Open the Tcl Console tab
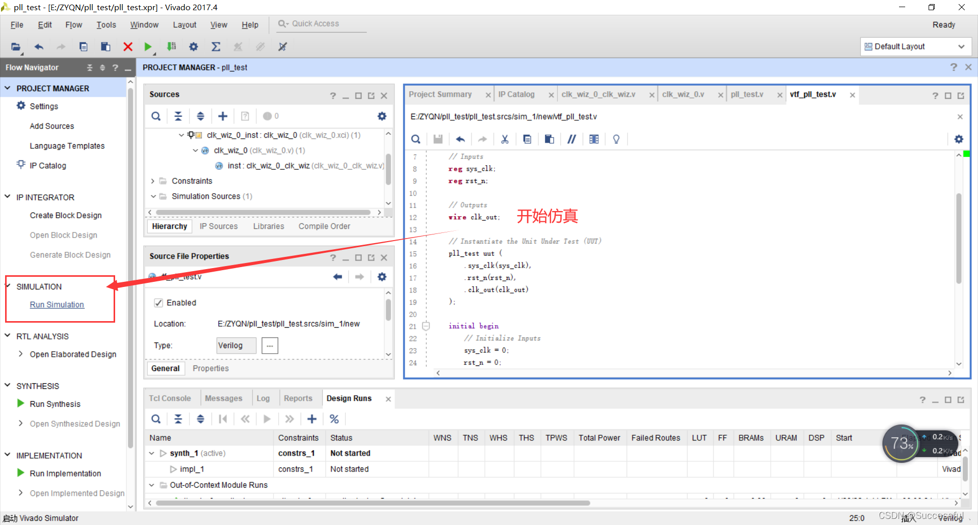 (x=170, y=399)
